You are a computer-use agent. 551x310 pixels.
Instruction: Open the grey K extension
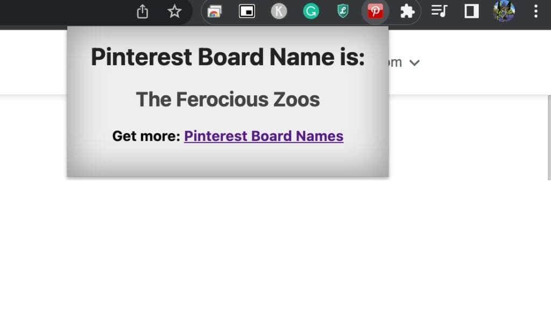(279, 11)
